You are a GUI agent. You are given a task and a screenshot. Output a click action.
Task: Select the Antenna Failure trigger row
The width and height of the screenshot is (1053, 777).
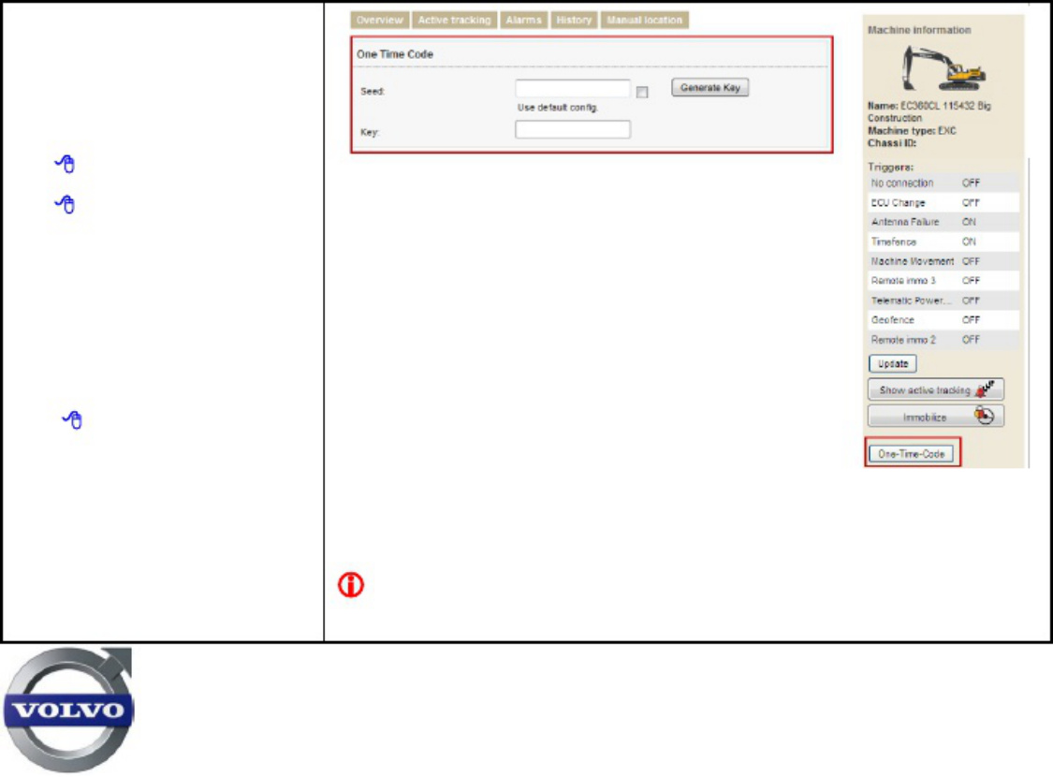943,222
